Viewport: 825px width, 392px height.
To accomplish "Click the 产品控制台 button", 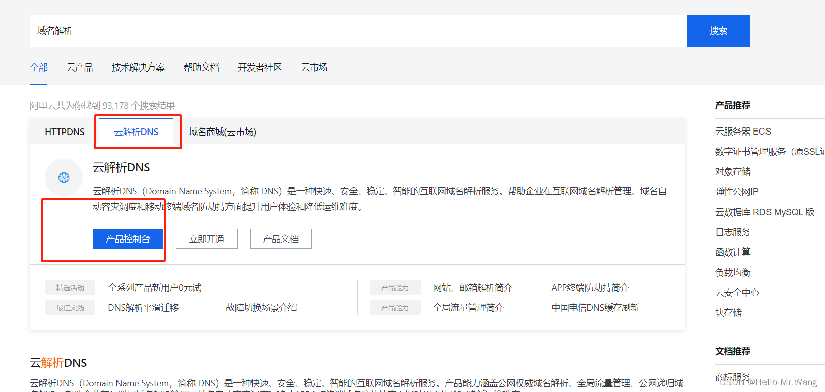I will (x=128, y=239).
